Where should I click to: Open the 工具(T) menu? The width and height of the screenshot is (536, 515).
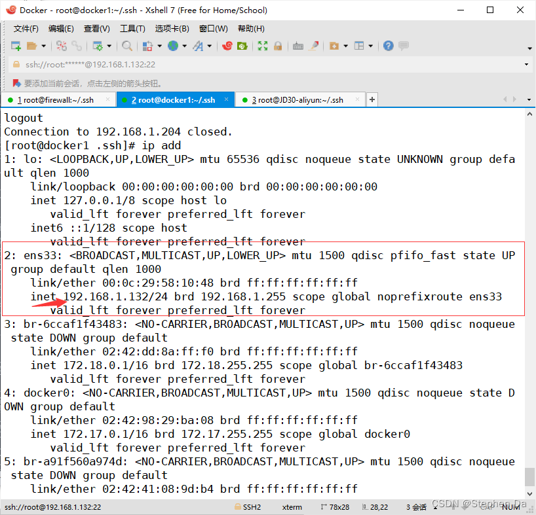point(132,29)
